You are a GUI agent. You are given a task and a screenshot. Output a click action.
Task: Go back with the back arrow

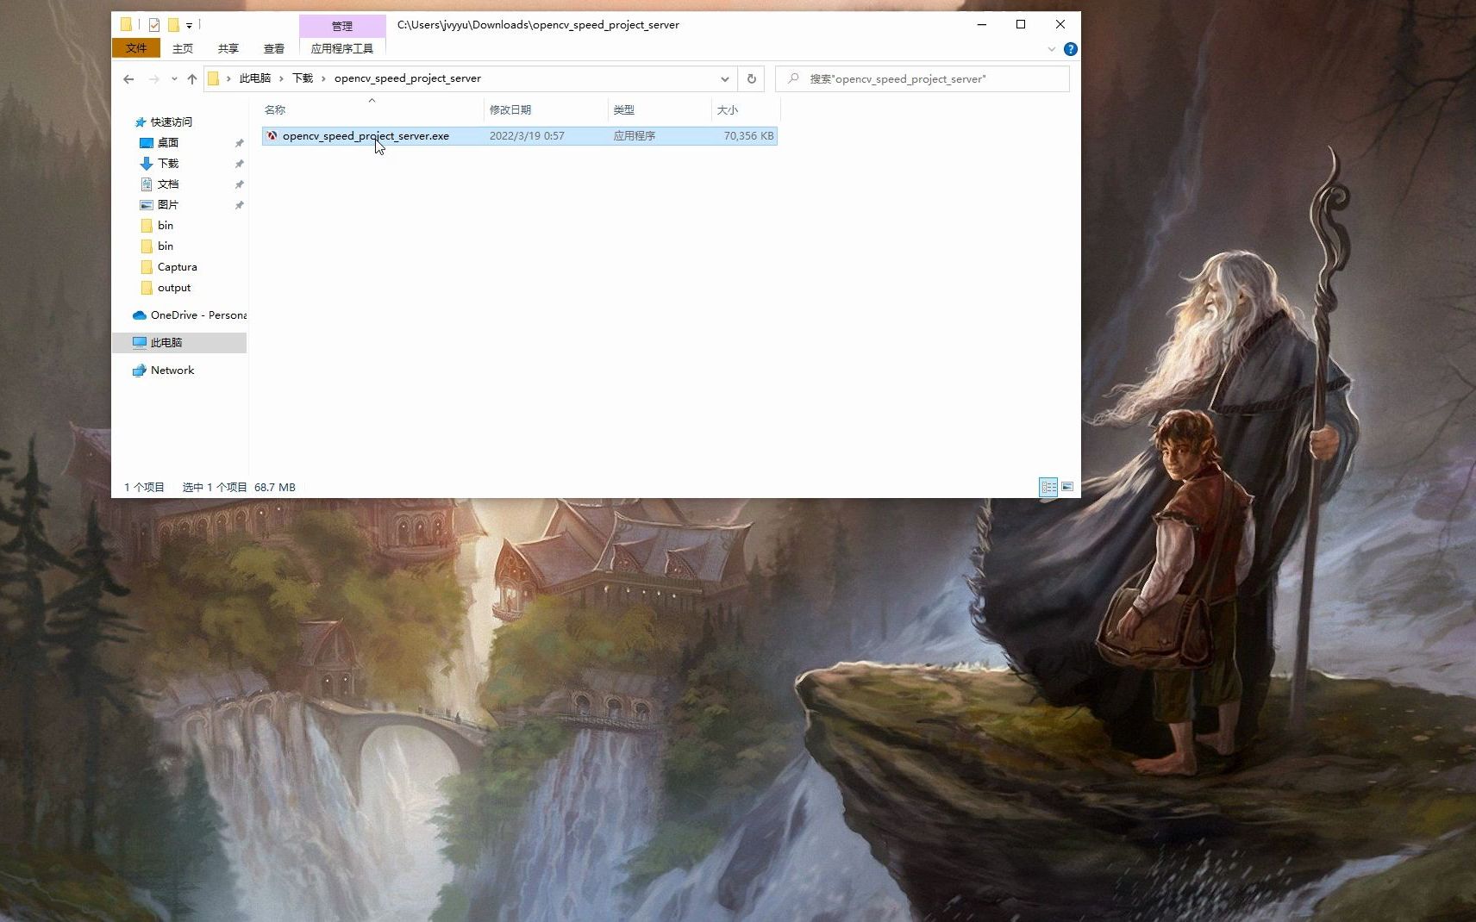coord(128,79)
